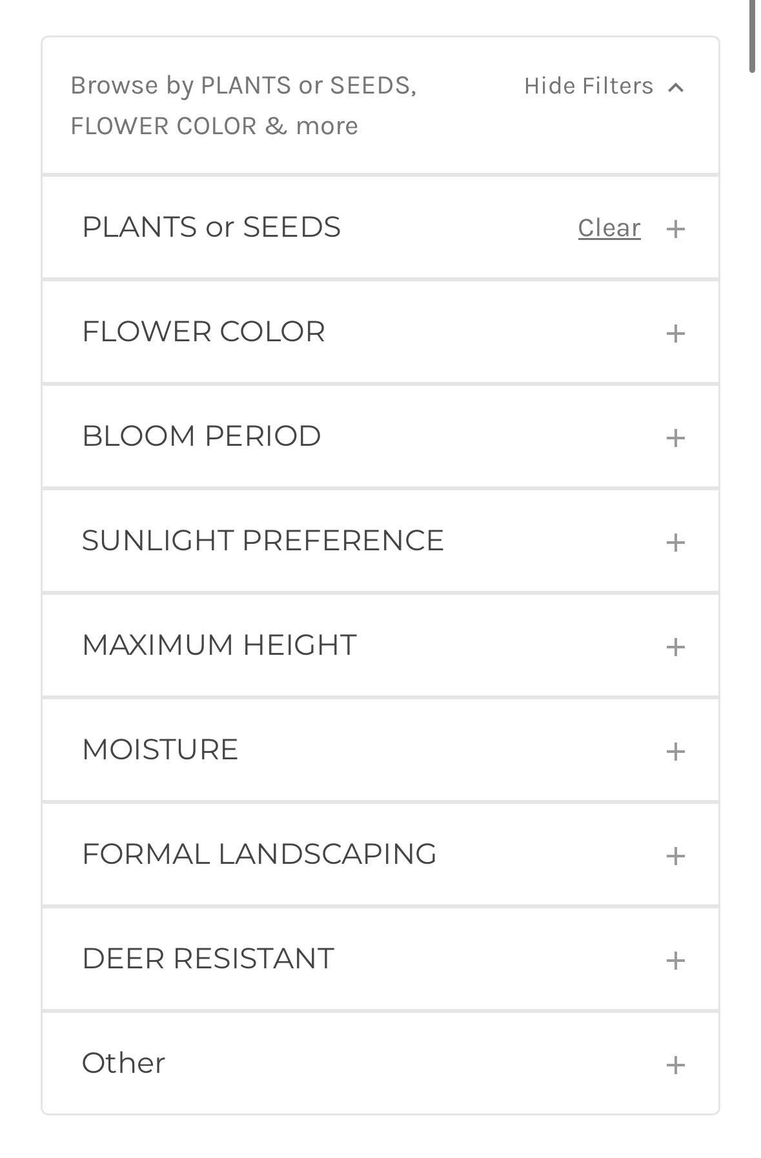Screen dimensions: 761x1158
Task: Clear the PLANTS or SEEDS filter
Action: pyautogui.click(x=609, y=228)
